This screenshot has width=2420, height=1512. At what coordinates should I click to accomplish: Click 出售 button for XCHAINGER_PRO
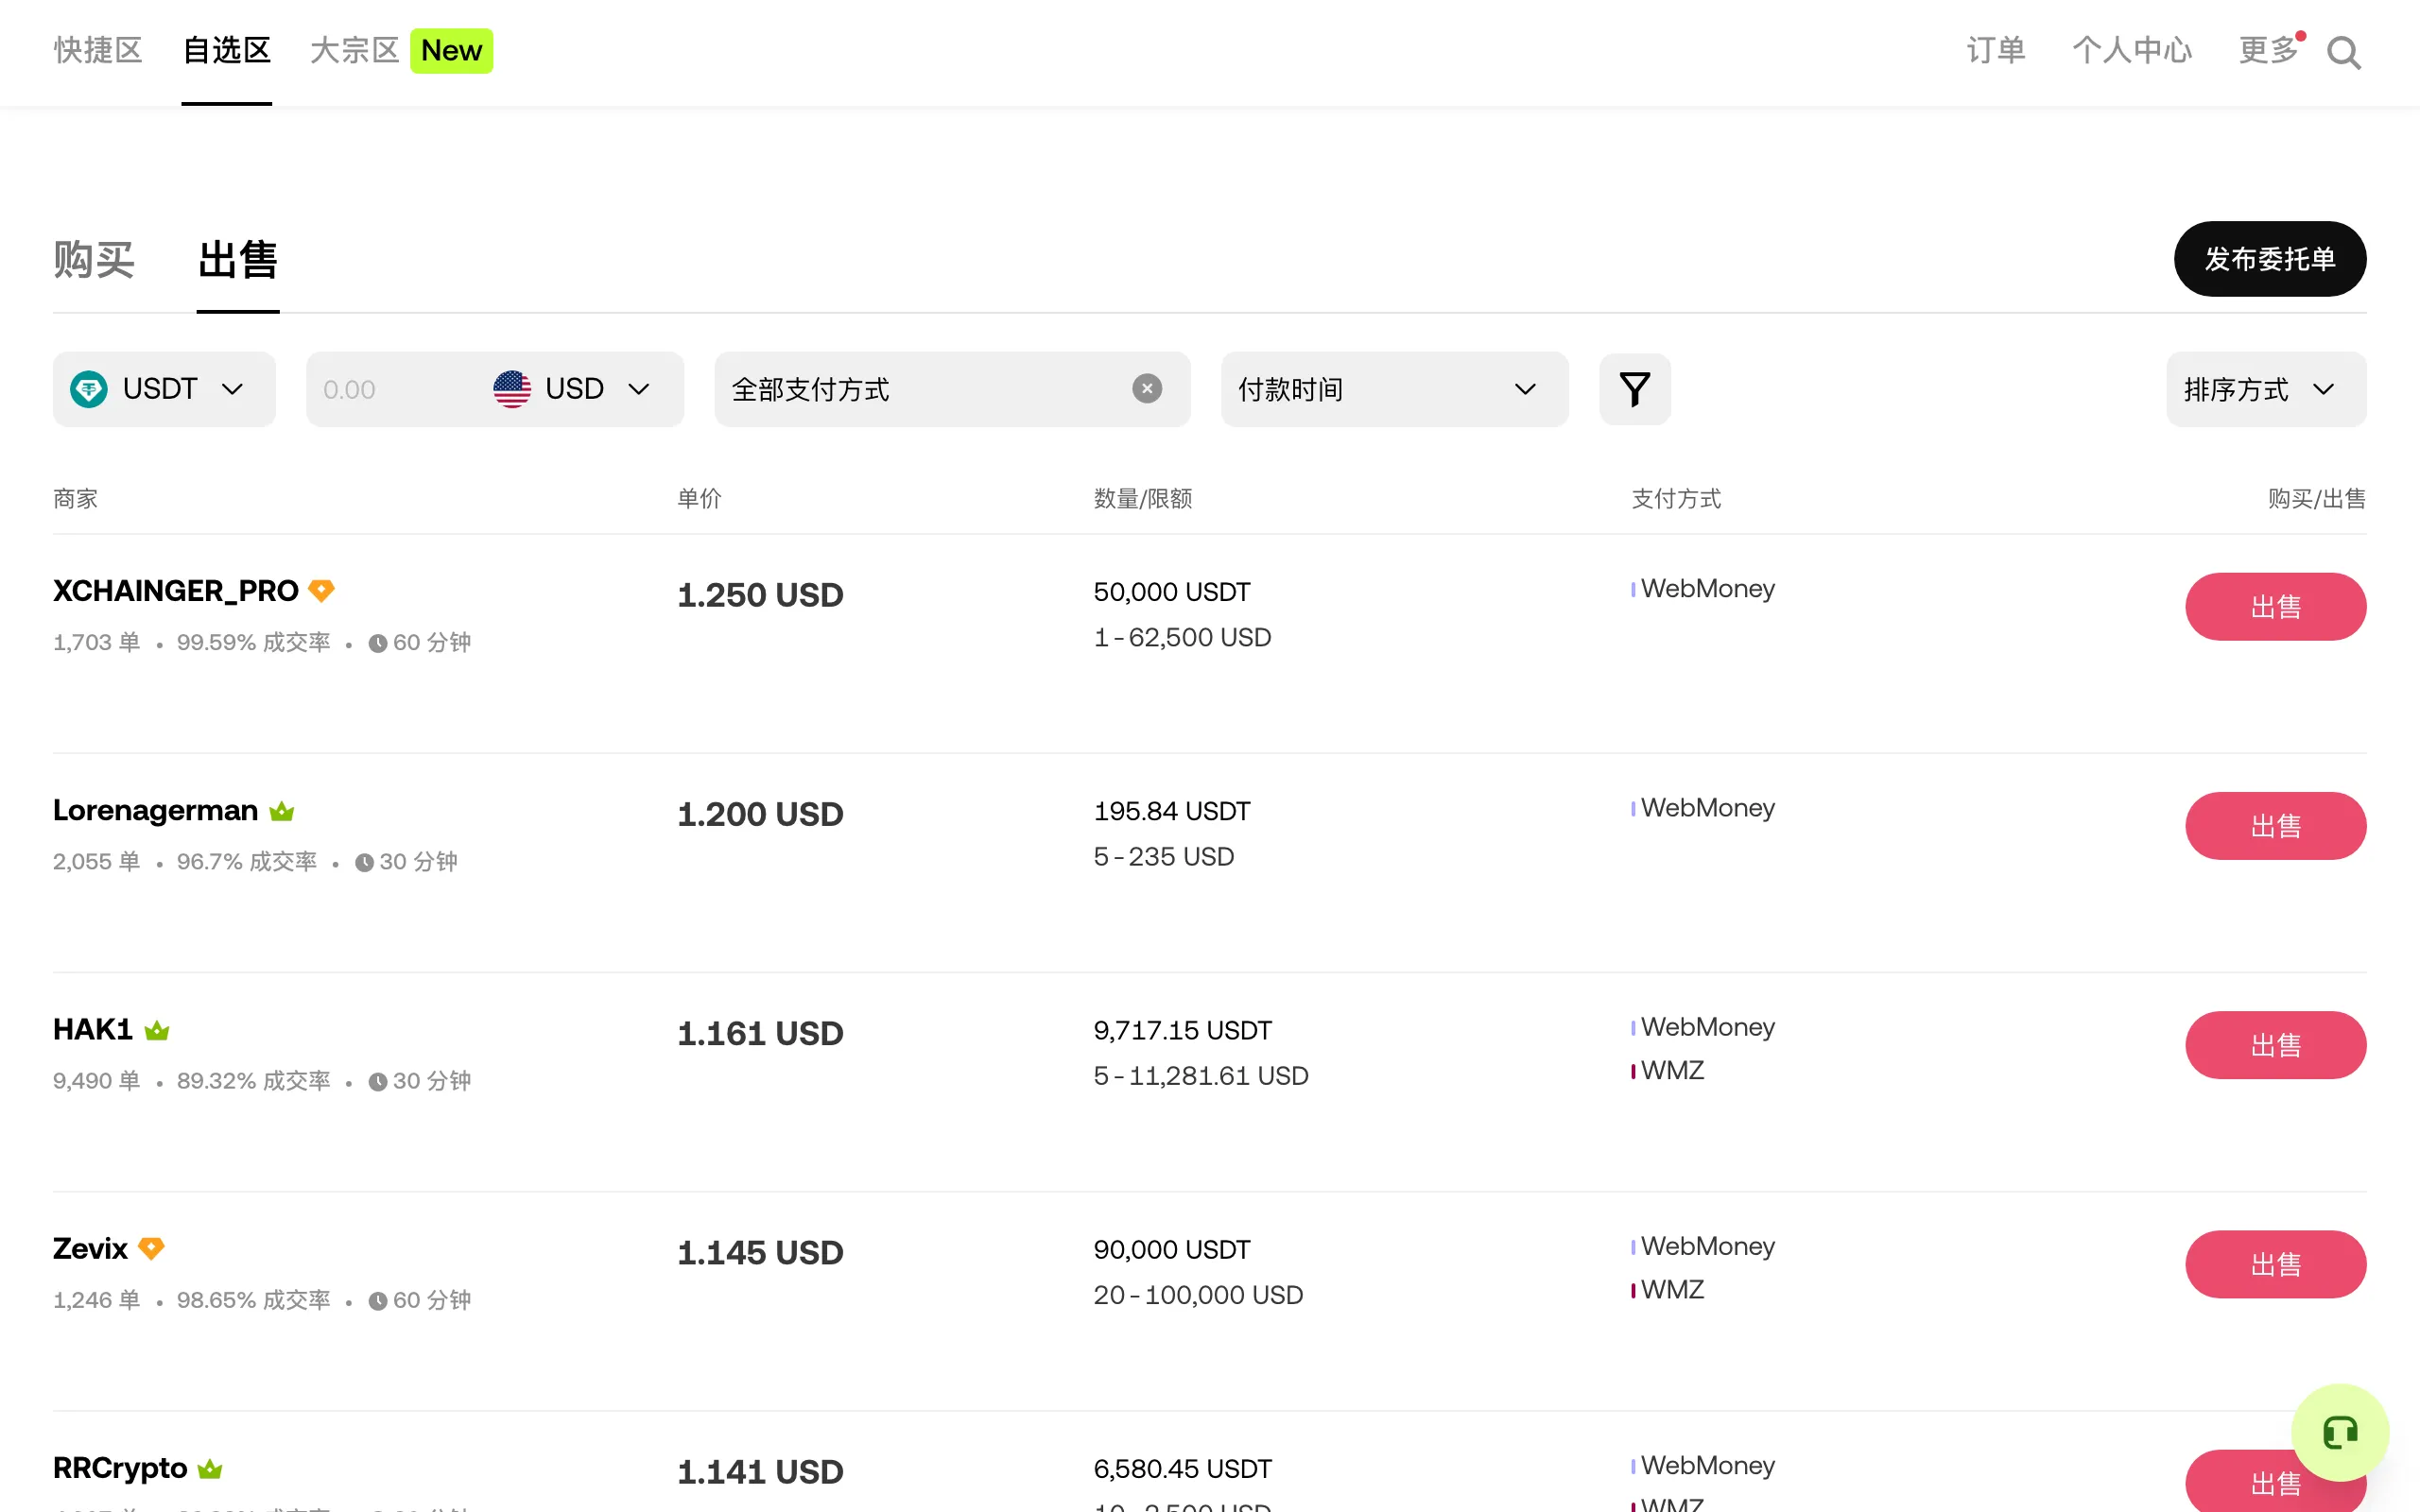2275,607
